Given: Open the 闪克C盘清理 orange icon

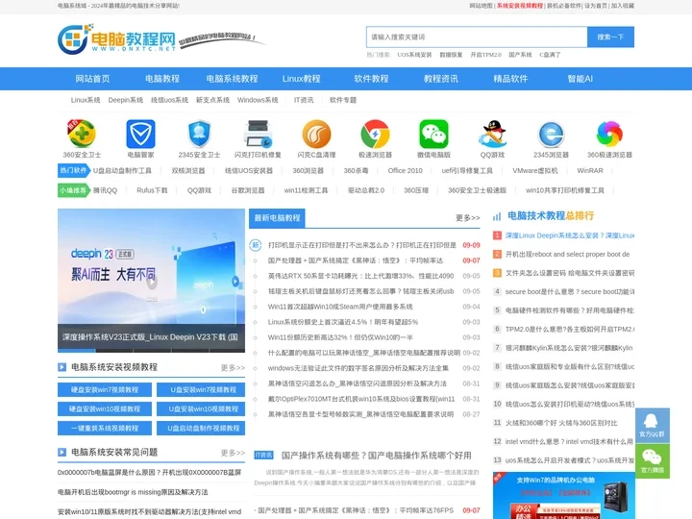Looking at the screenshot, I should tap(316, 134).
